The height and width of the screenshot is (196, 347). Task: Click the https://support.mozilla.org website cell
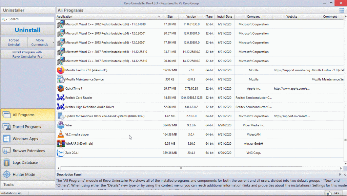(292, 70)
